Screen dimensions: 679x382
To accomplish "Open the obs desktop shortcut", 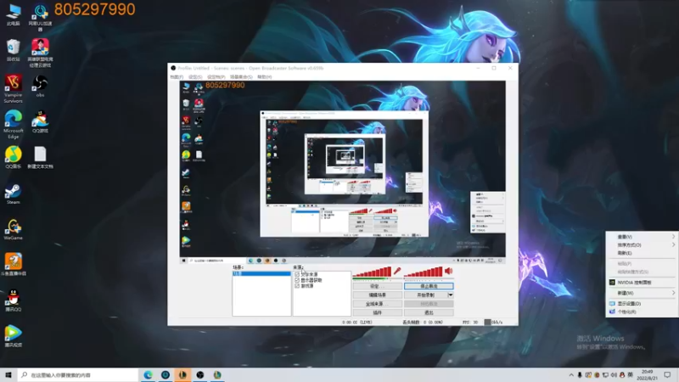I will coord(40,86).
